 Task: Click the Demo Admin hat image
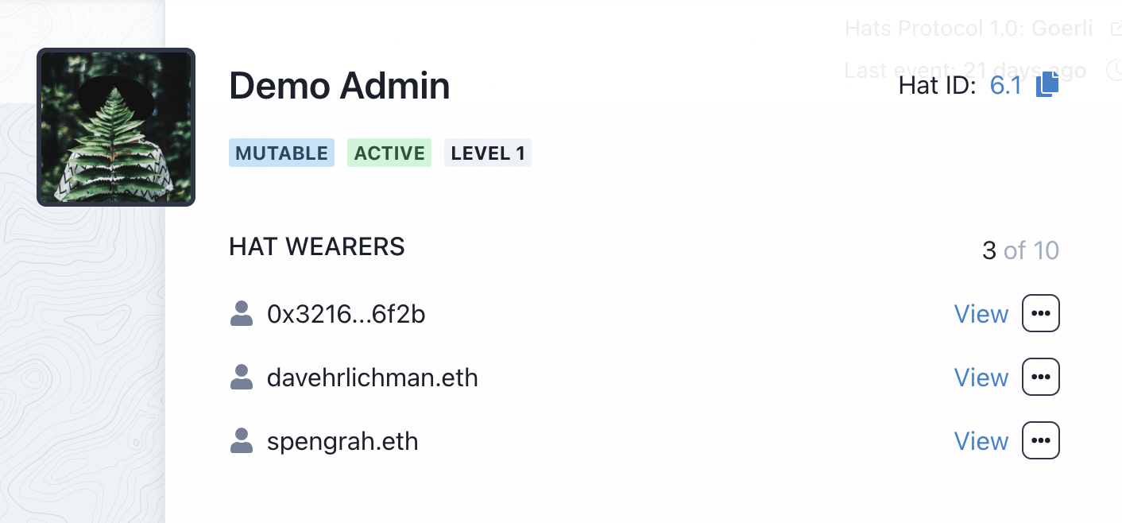[116, 127]
